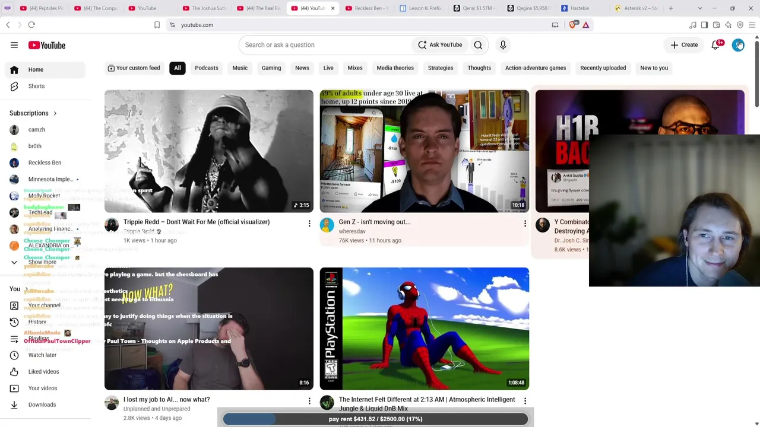Play the Trippie Redd video thumbnail
This screenshot has height=427, width=760.
(x=209, y=151)
